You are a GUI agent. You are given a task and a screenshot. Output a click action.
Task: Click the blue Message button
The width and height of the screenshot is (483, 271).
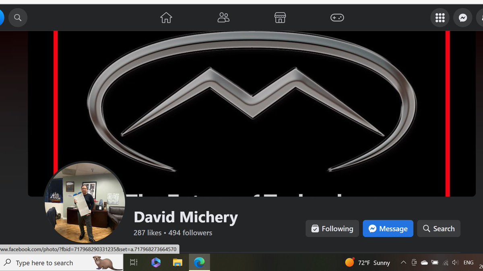(x=388, y=228)
